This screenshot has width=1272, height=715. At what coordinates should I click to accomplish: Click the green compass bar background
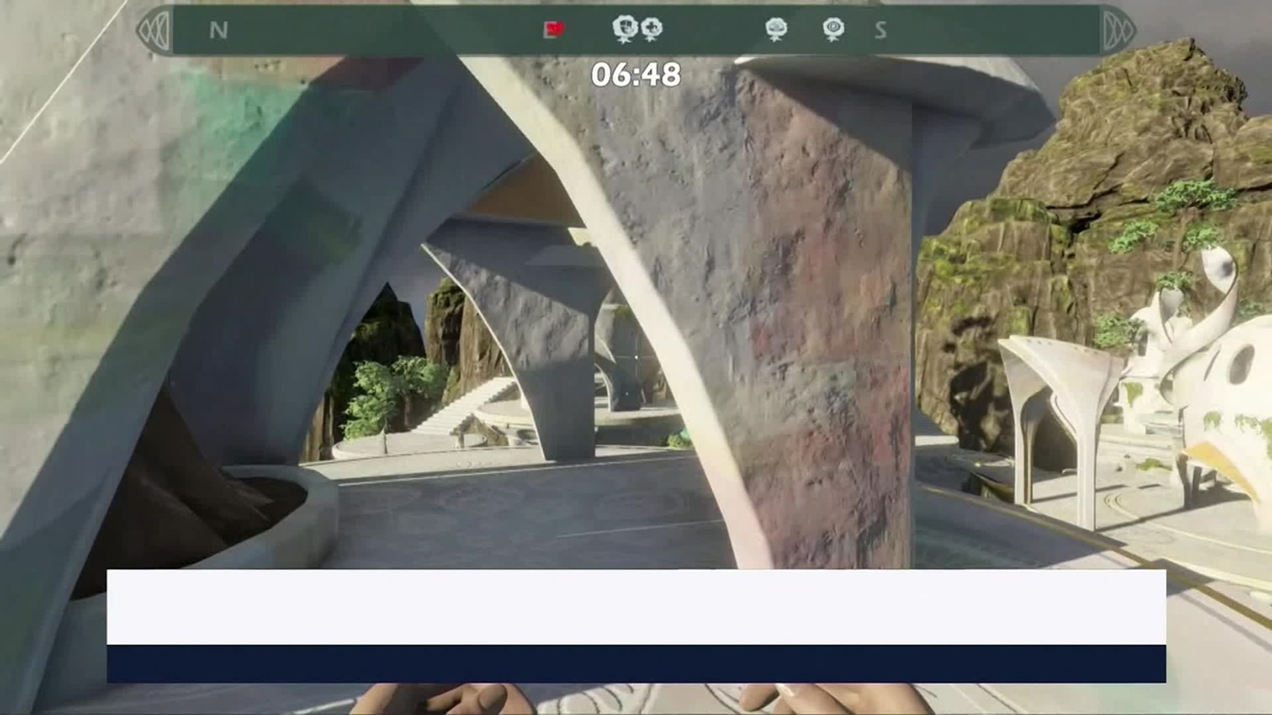click(397, 30)
